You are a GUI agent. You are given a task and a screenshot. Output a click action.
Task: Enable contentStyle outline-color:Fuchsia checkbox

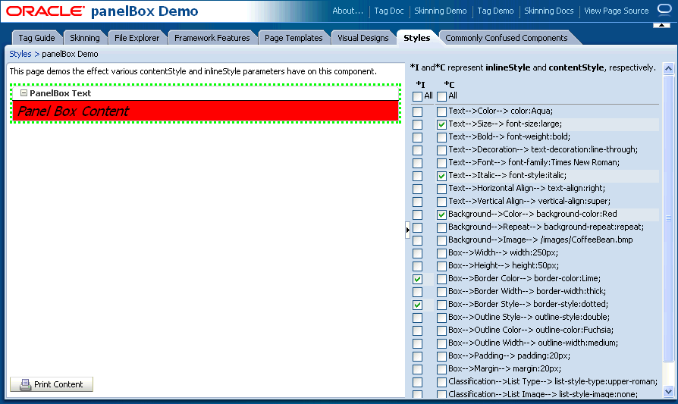coord(441,330)
